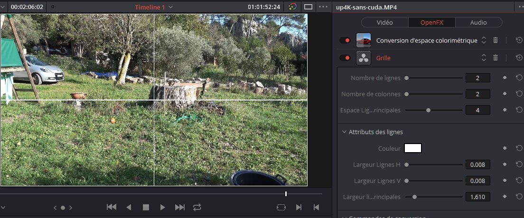The image size is (524, 218).
Task: Open the bypass color grades and effects icon
Action: [292, 7]
